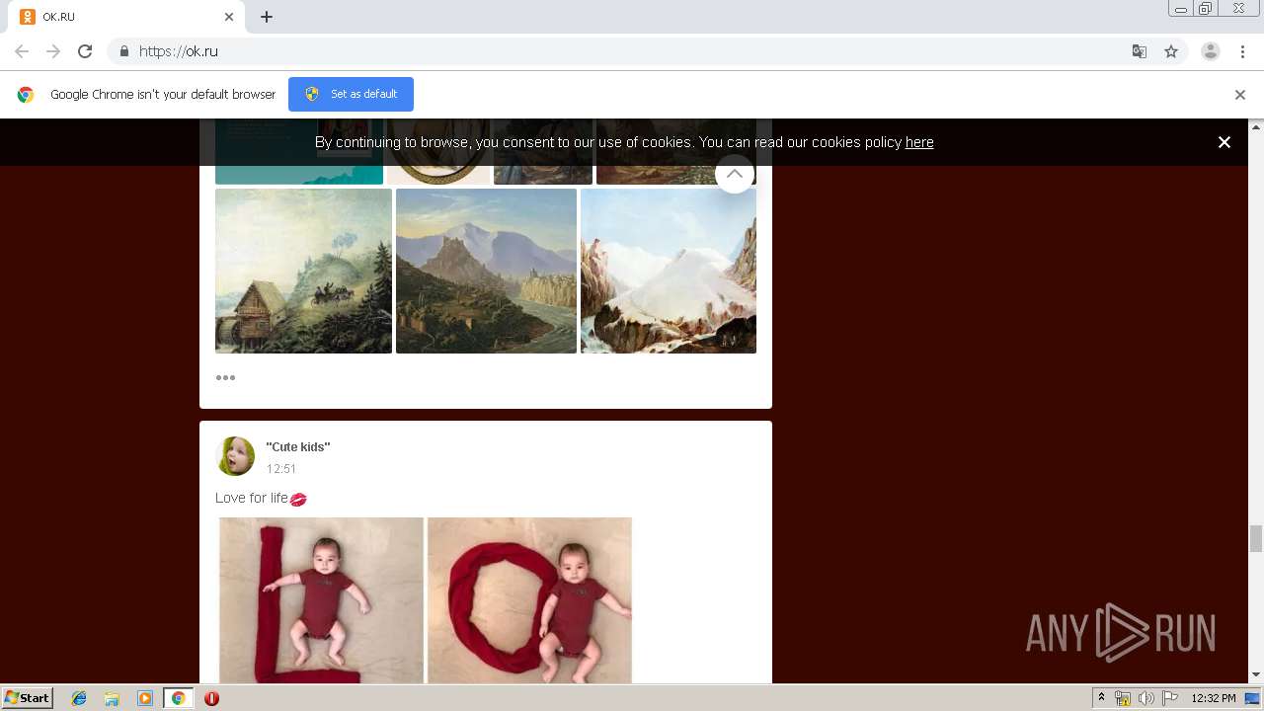Reload the page with the refresh icon

tap(85, 51)
